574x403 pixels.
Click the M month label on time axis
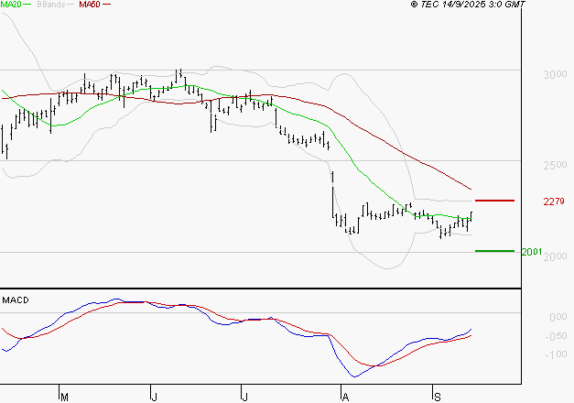(64, 398)
